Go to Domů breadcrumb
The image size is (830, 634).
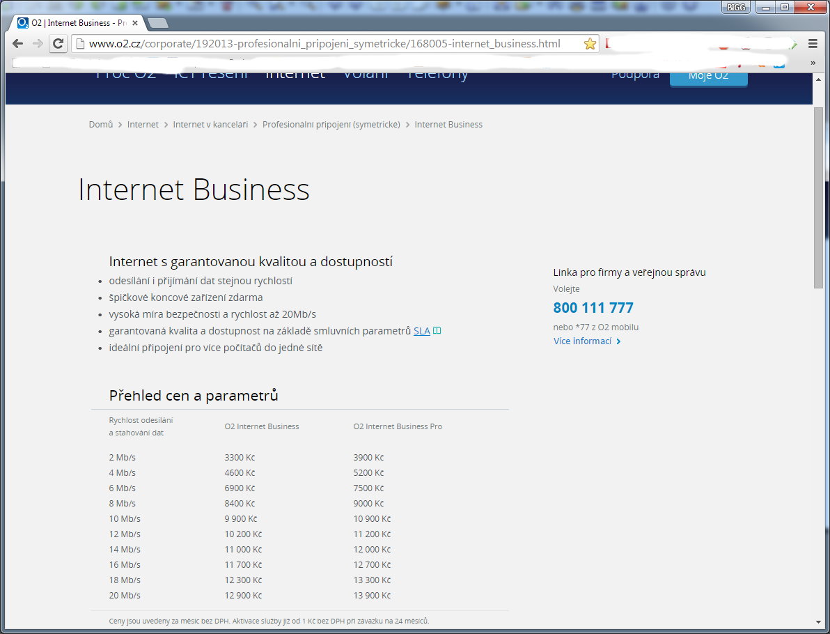pyautogui.click(x=100, y=125)
